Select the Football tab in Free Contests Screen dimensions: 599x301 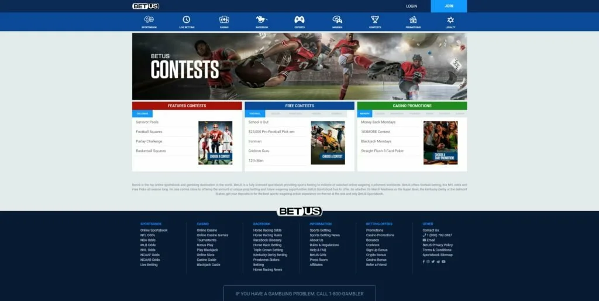255,113
